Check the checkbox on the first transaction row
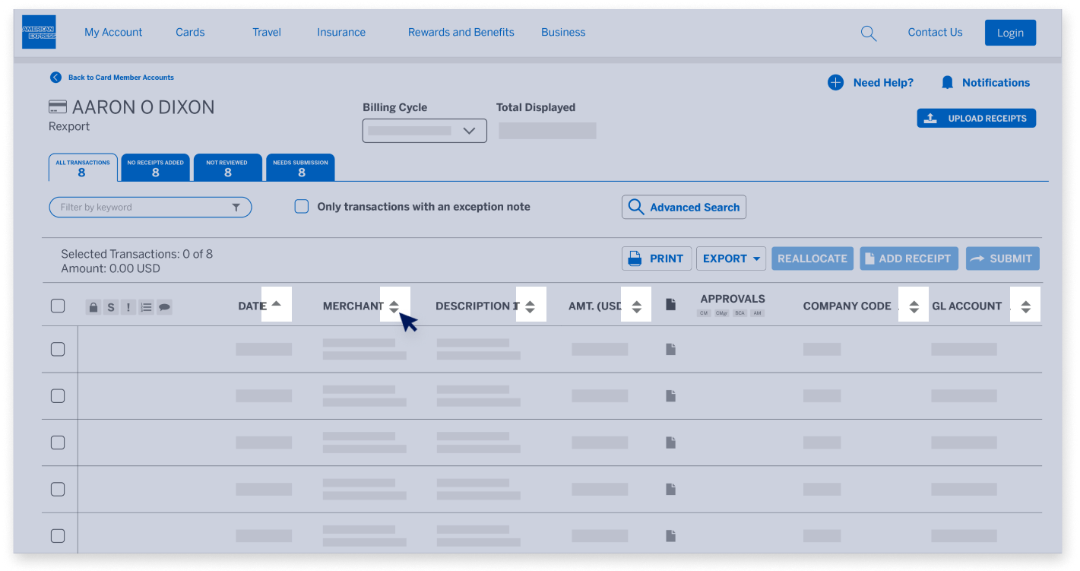Viewport: 1080px width, 571px height. (58, 349)
